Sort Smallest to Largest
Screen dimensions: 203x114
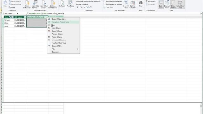click(x=113, y=1)
